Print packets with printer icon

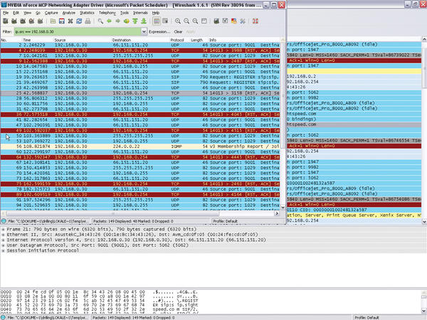click(x=88, y=21)
